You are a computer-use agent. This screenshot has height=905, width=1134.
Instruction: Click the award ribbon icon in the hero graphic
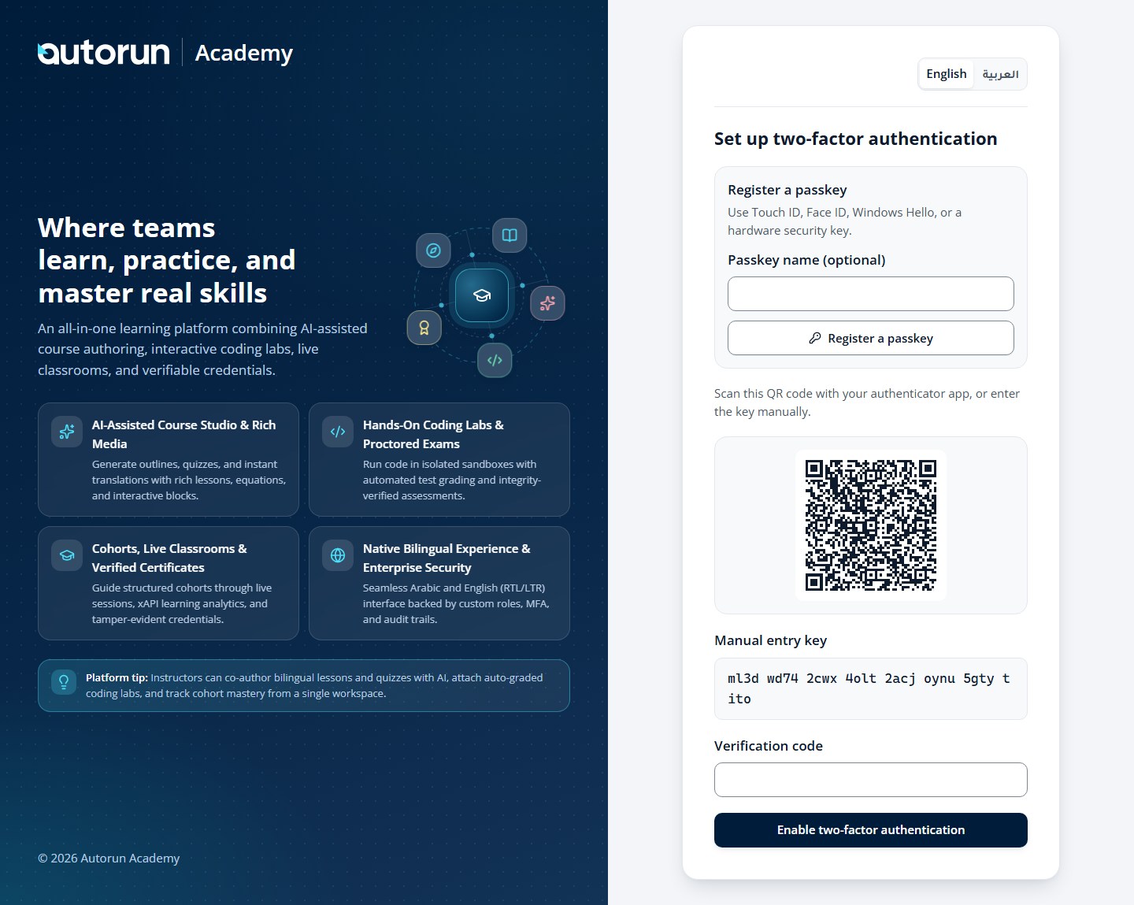pos(424,328)
